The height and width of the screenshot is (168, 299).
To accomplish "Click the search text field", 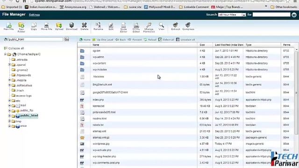I will 271,14.
